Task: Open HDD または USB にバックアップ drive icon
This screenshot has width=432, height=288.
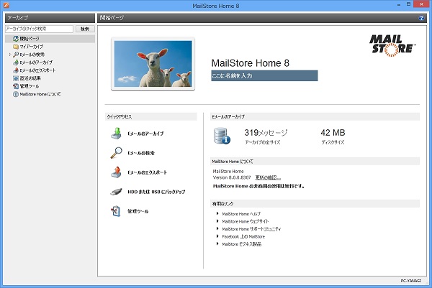Action: click(x=115, y=192)
